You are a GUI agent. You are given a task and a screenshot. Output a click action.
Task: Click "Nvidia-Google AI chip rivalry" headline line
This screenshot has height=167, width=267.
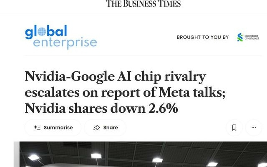(x=116, y=77)
